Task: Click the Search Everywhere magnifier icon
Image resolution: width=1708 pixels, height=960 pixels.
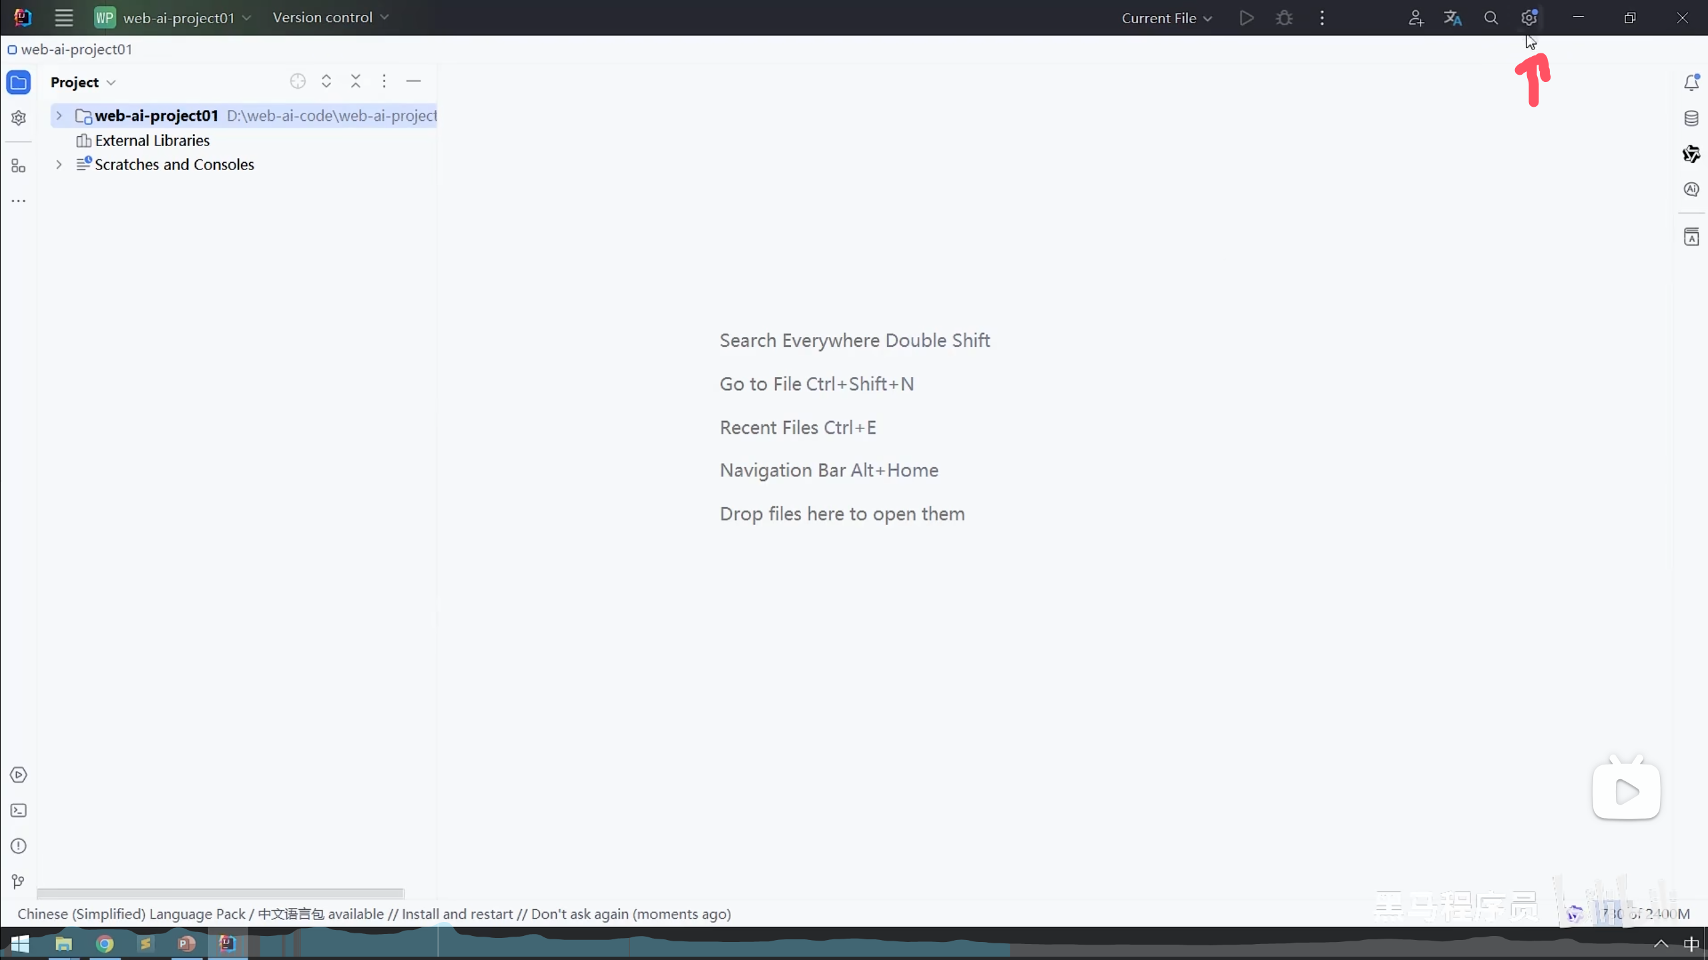Action: tap(1490, 18)
